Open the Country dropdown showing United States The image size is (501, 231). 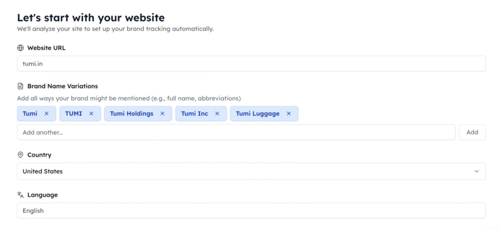(x=251, y=171)
